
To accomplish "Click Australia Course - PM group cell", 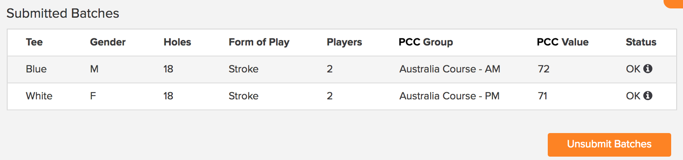I will point(449,96).
